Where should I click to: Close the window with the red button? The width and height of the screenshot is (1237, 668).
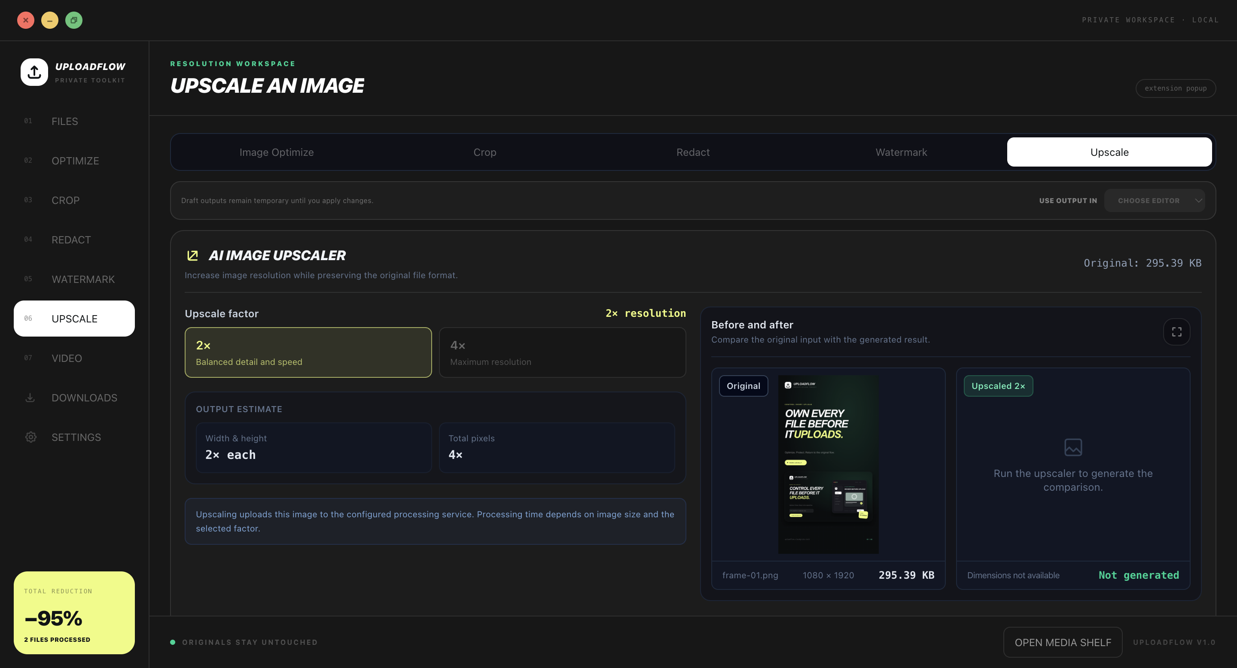(x=26, y=20)
